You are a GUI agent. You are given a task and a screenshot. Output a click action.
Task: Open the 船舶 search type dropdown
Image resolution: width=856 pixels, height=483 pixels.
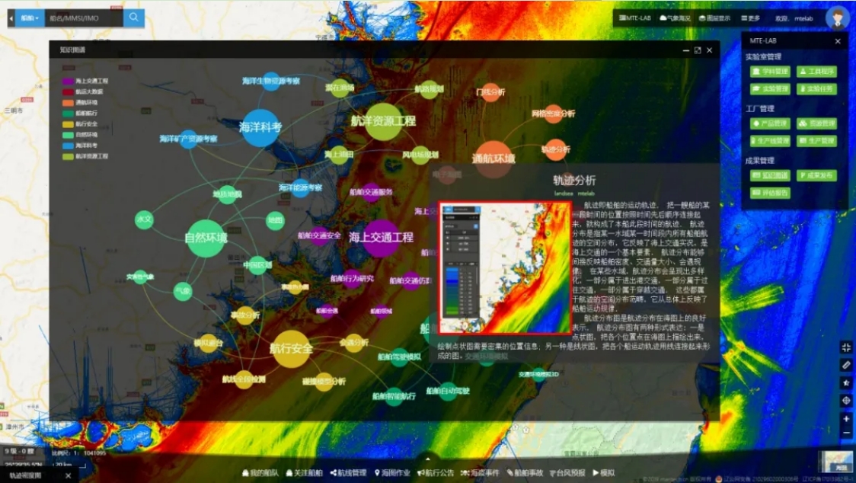(x=28, y=17)
